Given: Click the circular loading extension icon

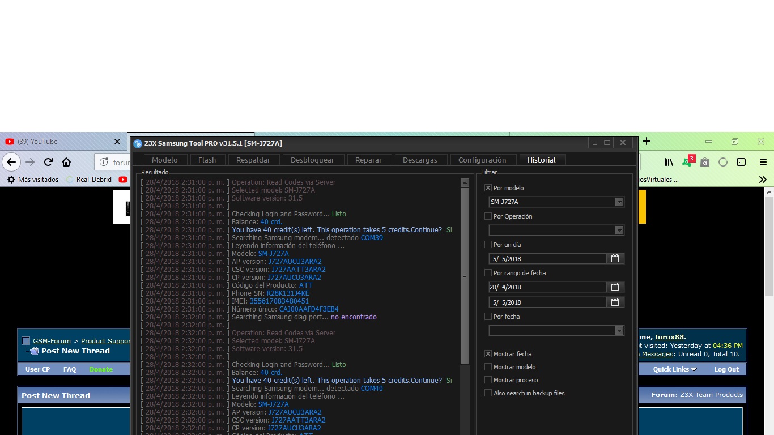Looking at the screenshot, I should click(723, 162).
